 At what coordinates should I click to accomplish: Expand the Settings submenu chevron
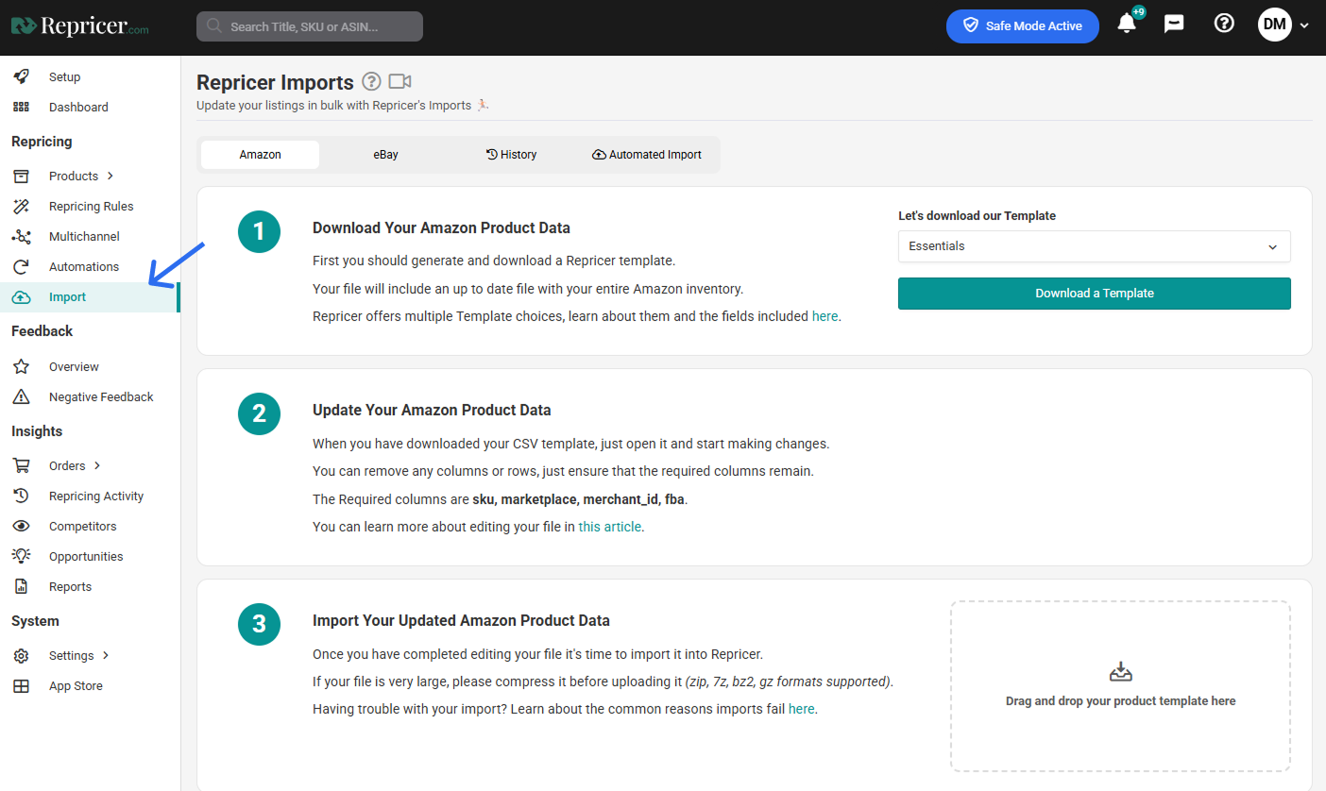pos(106,655)
